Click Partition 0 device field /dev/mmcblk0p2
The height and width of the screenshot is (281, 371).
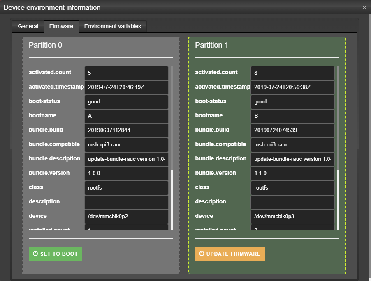(x=126, y=217)
